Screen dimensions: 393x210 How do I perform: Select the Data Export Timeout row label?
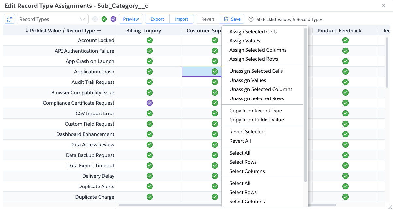tap(91, 166)
